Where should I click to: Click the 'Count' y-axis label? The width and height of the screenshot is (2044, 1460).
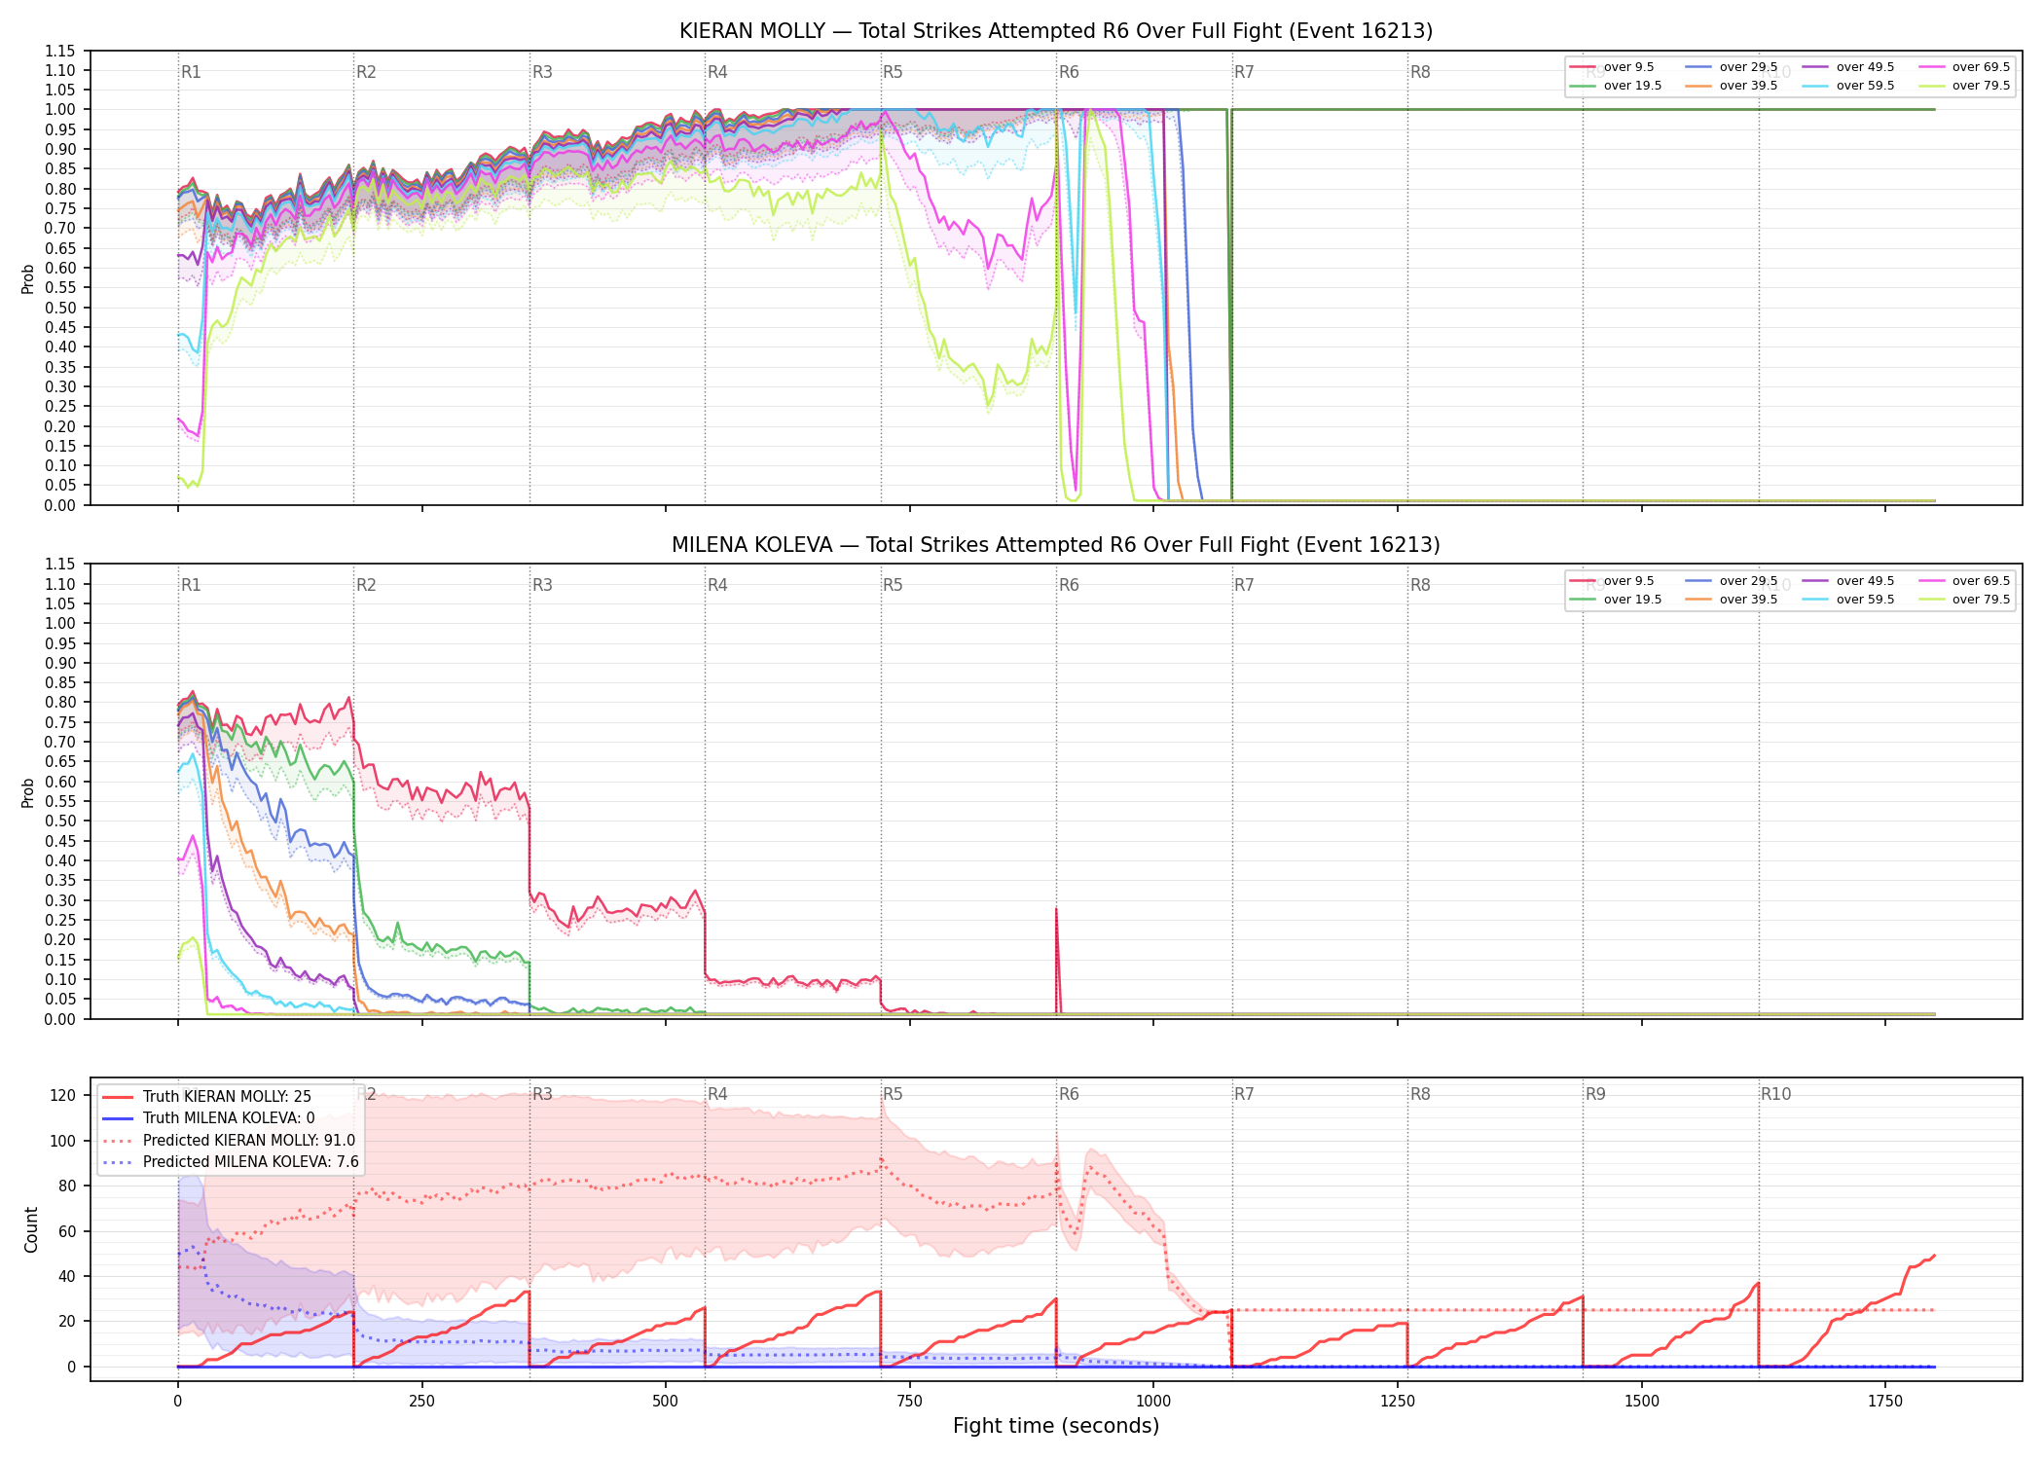point(31,1229)
